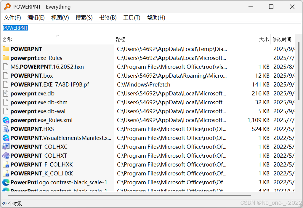This screenshot has width=303, height=208.
Task: Select the file name powerpnt.exe.db-wal
Action: (38, 111)
